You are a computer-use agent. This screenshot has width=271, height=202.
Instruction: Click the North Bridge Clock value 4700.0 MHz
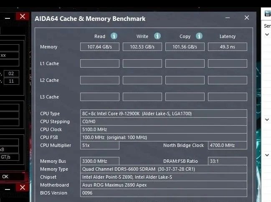point(228,145)
